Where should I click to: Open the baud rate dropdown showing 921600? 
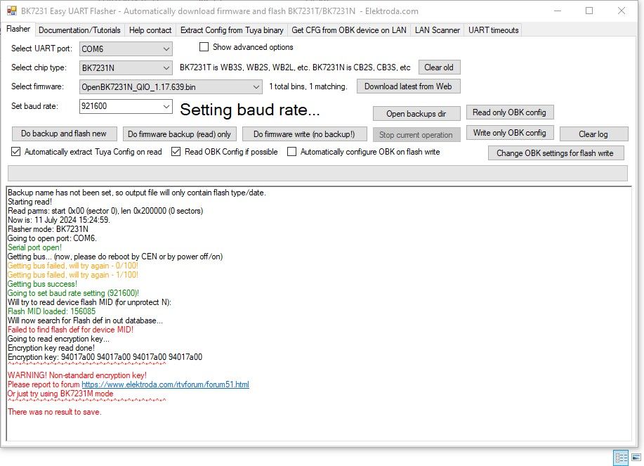point(126,106)
